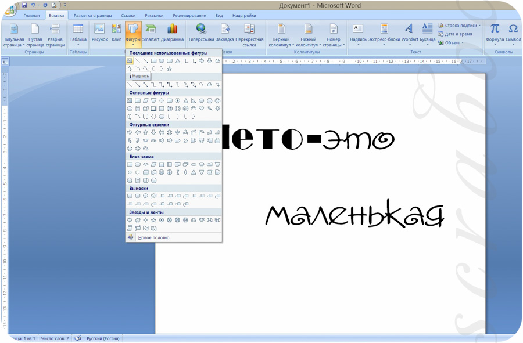Pick the cylinder (can) shape in Основные фигуры
This screenshot has height=343, width=523.
tap(138, 109)
